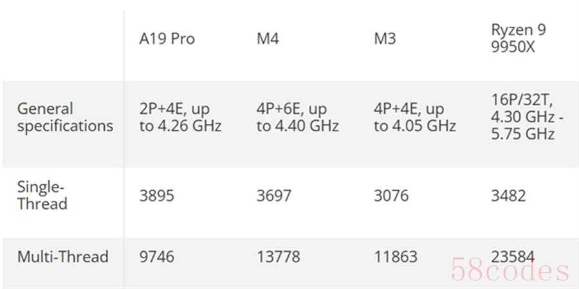The width and height of the screenshot is (579, 289).
Task: Click the multi-thread score 23584
Action: click(x=512, y=257)
